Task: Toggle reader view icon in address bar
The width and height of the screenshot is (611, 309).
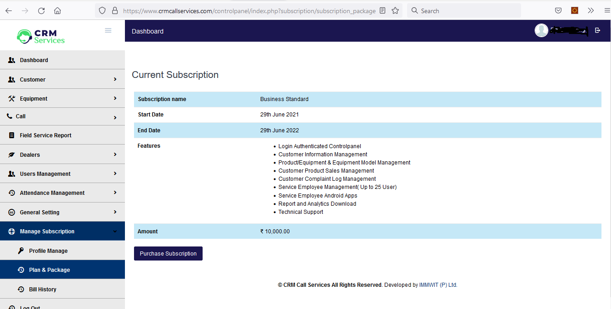Action: click(382, 10)
